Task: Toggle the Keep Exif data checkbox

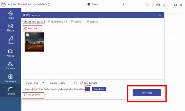Action: coord(82,83)
